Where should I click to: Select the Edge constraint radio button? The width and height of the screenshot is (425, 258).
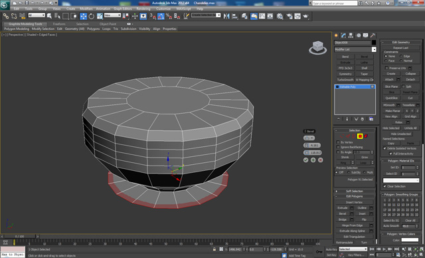pyautogui.click(x=401, y=56)
